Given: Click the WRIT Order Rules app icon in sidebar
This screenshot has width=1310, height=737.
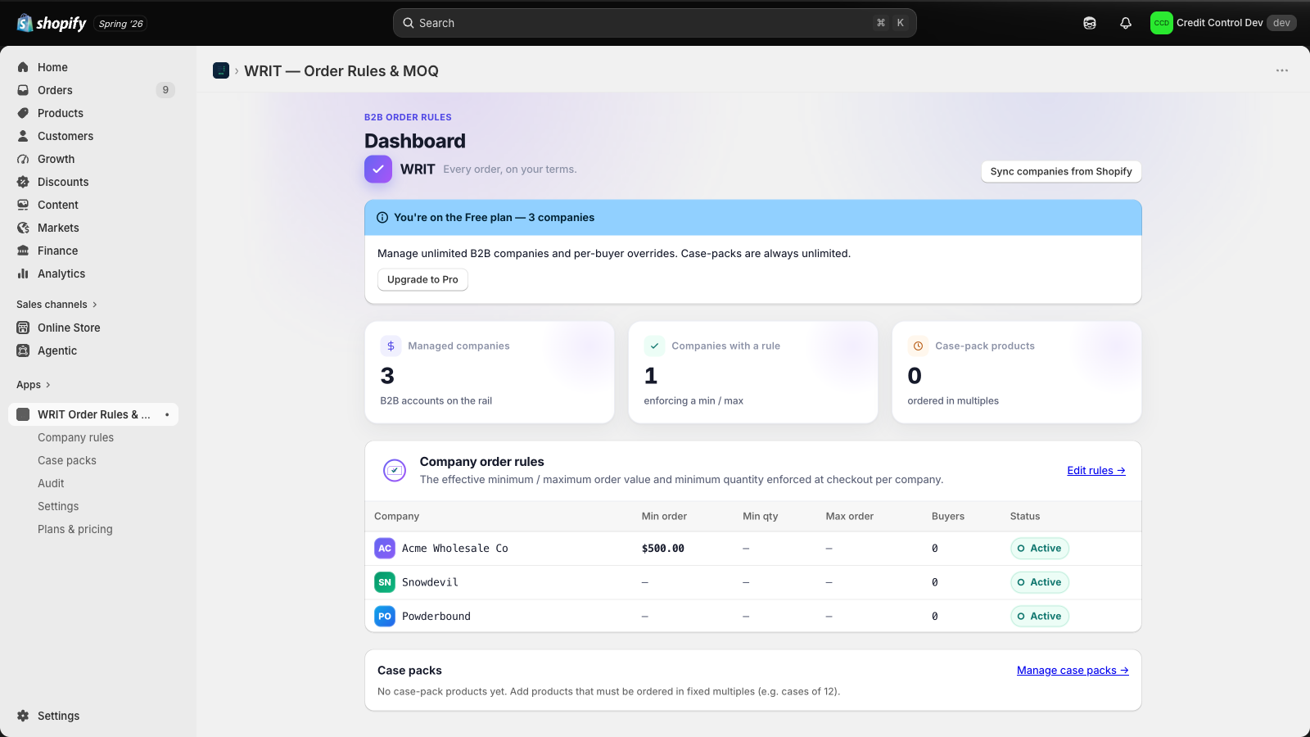Looking at the screenshot, I should (23, 414).
